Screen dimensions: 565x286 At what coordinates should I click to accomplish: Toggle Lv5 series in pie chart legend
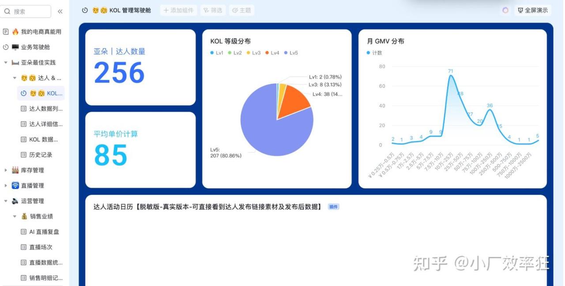[x=291, y=53]
